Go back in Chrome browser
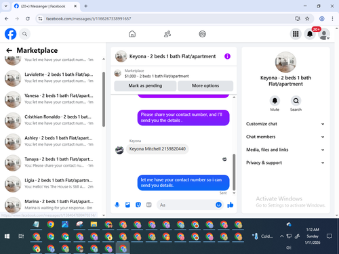Screen dimensions: 339x254 [x=7, y=19]
